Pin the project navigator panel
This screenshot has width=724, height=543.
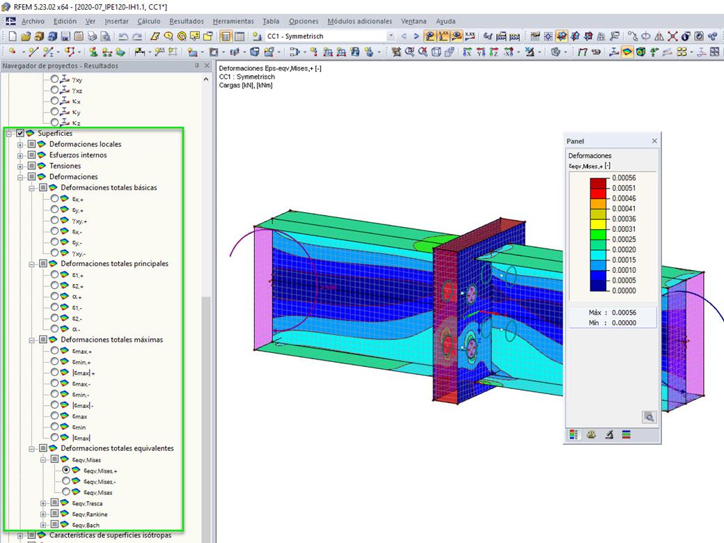[x=197, y=65]
